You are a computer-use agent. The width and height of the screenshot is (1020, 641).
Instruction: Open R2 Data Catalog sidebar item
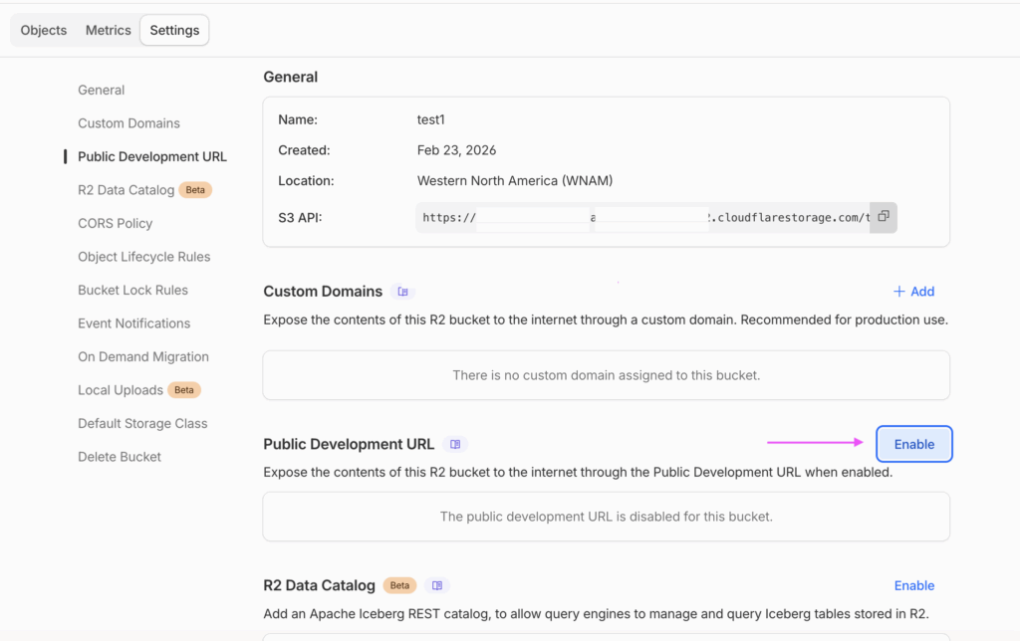pos(127,190)
